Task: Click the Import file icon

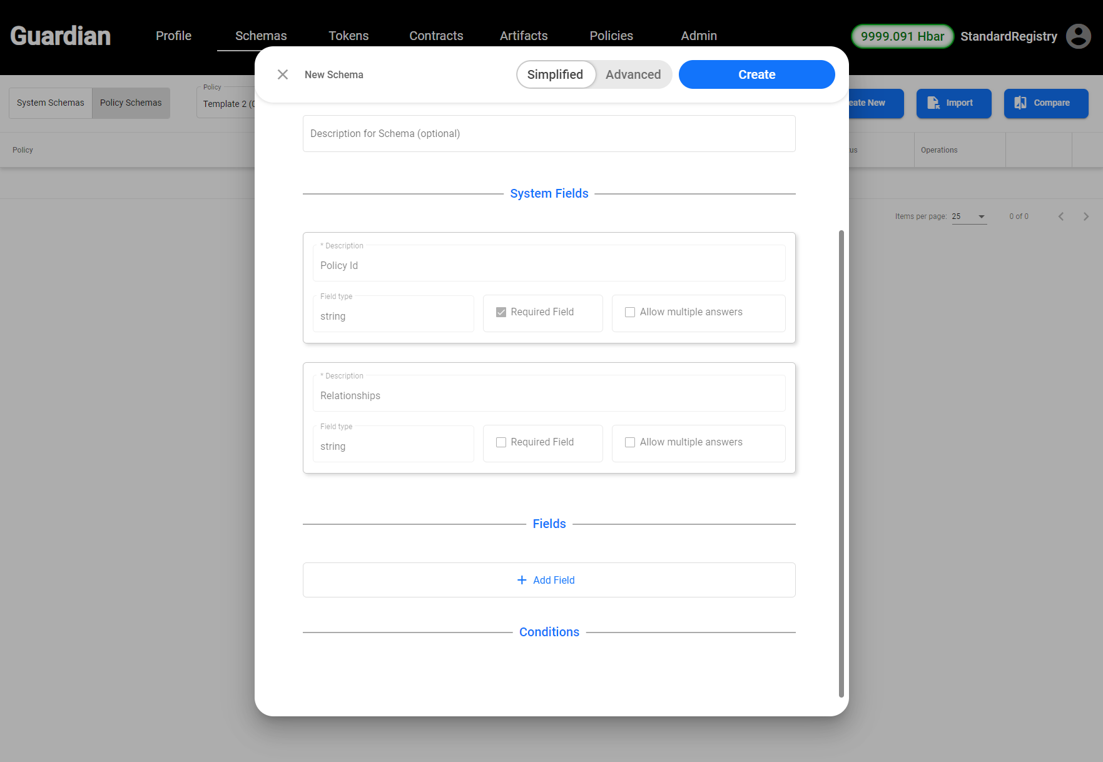Action: click(x=933, y=103)
